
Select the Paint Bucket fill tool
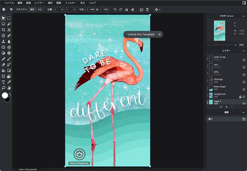[x=3, y=71]
